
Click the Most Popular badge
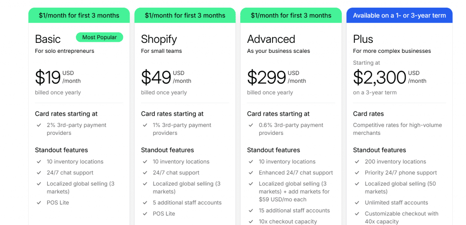pos(99,37)
